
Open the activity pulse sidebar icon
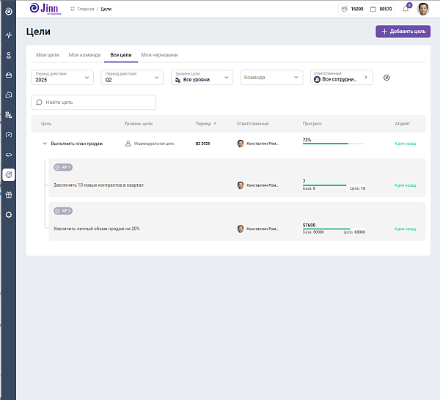click(x=9, y=35)
